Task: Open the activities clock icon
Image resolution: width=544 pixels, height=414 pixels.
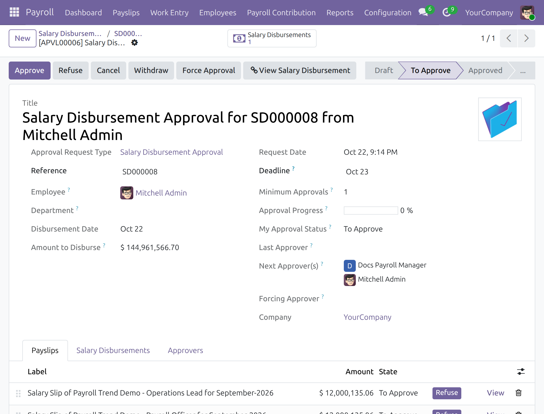Action: point(447,12)
